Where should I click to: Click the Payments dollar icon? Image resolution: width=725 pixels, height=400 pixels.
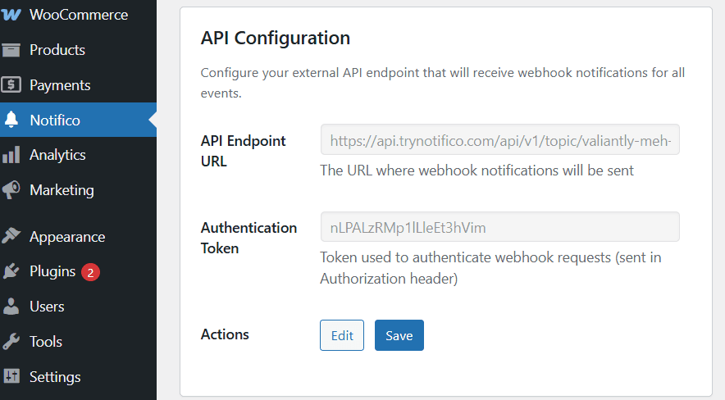coord(11,85)
